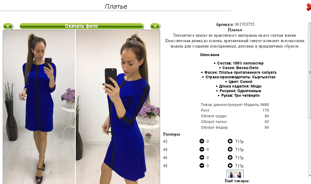
Task: Click the vertical scrollbar thumb
Action: click(x=309, y=72)
